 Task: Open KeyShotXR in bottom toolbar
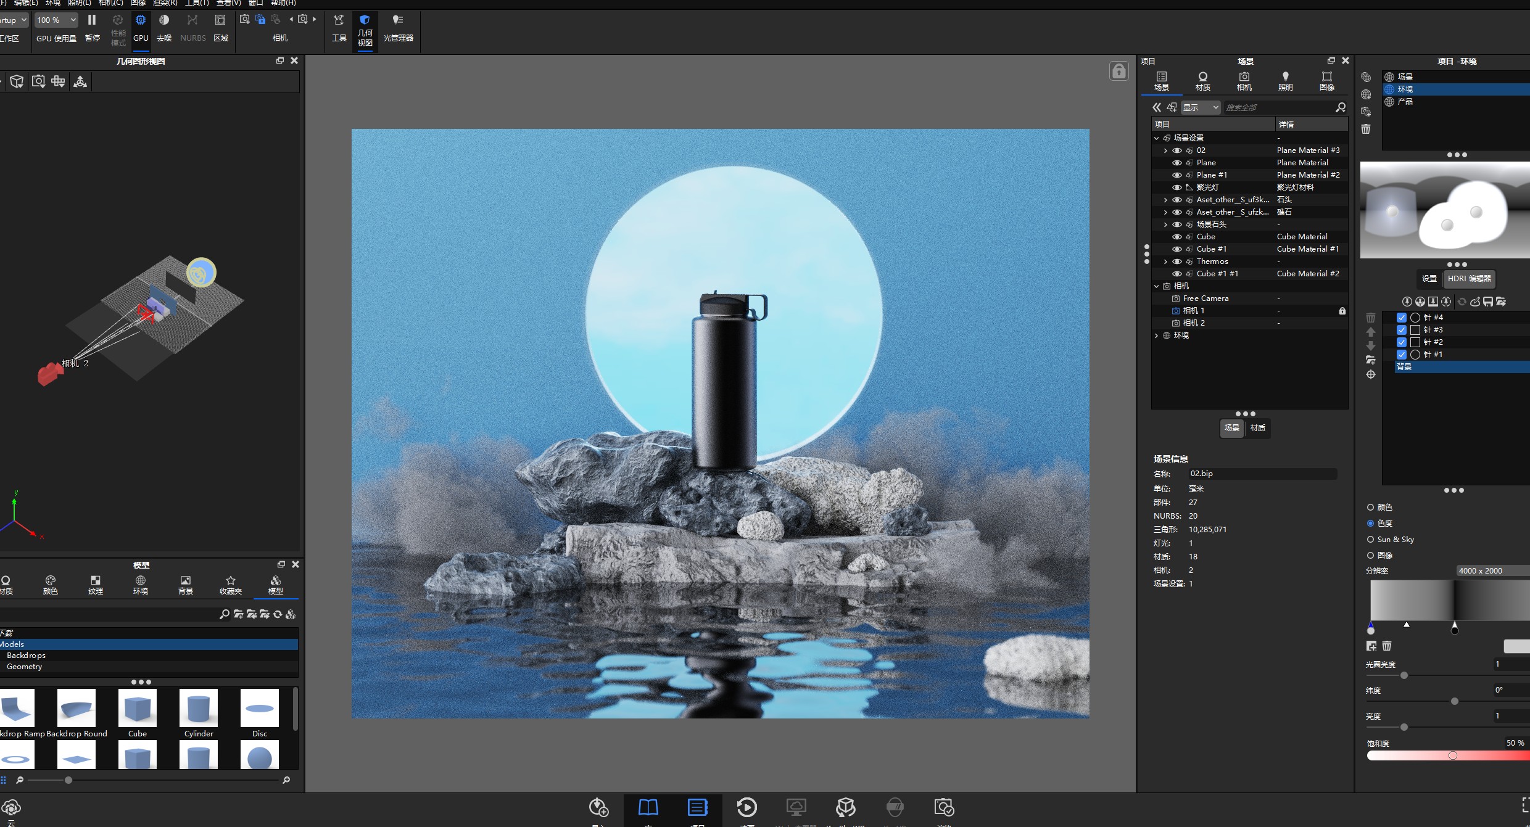point(845,807)
